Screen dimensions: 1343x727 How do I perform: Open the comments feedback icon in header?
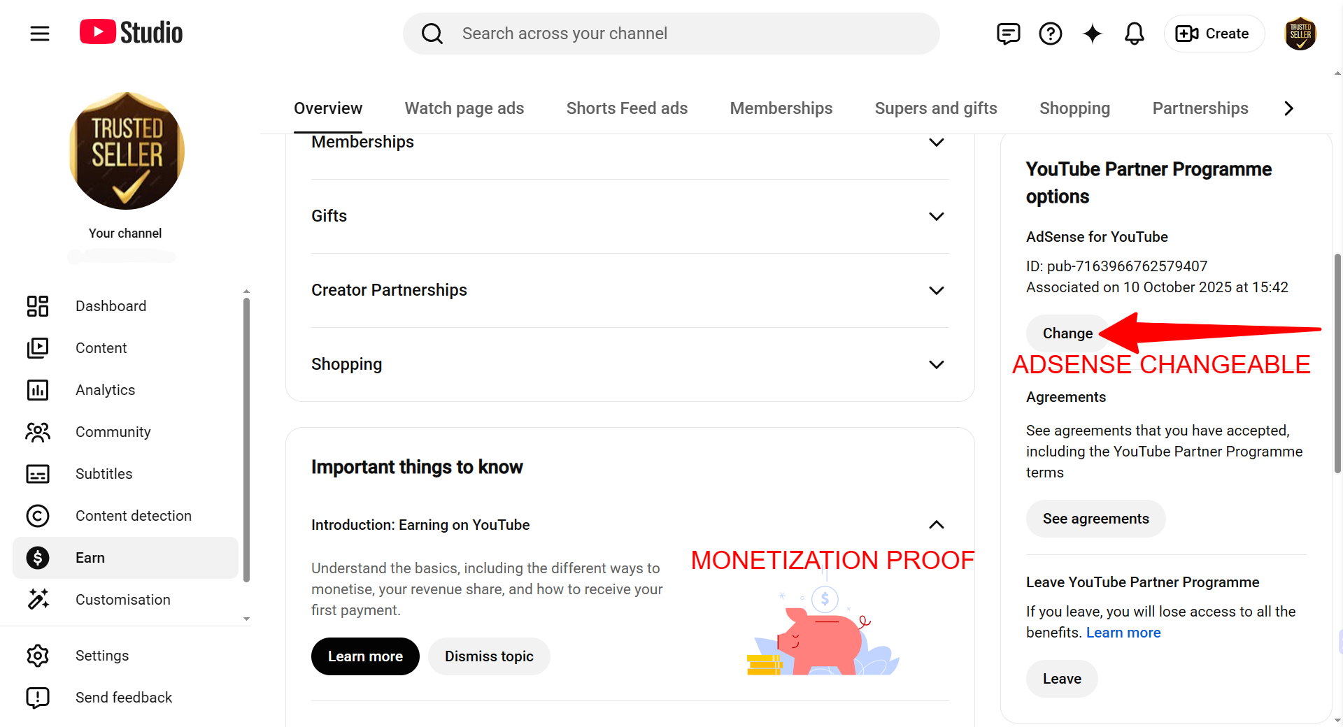click(1008, 33)
